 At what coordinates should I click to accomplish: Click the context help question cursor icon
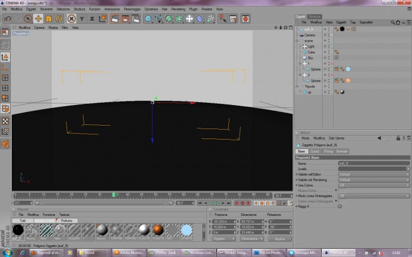click(223, 19)
